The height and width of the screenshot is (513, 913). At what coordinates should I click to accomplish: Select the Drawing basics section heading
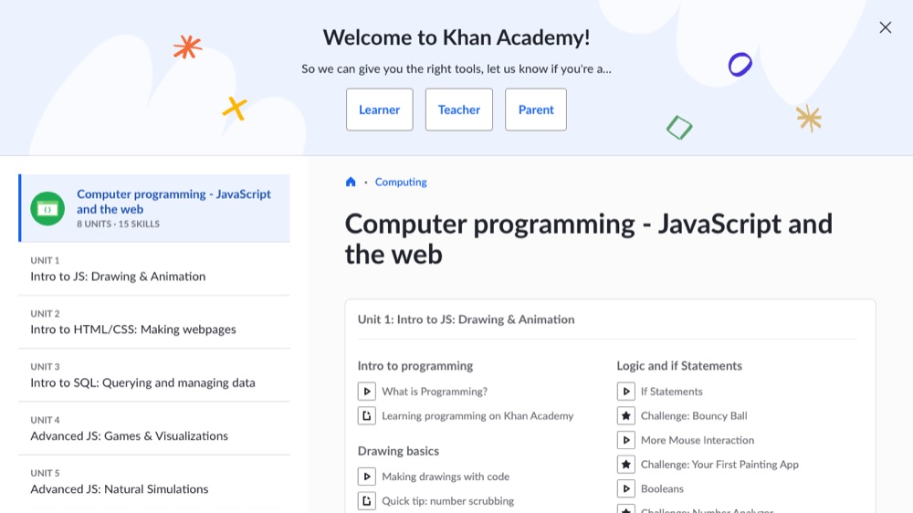[398, 451]
